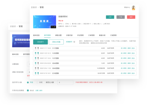The image size is (147, 105).
Task: Click 进入教室 for 1117直播
Action: click(124, 48)
